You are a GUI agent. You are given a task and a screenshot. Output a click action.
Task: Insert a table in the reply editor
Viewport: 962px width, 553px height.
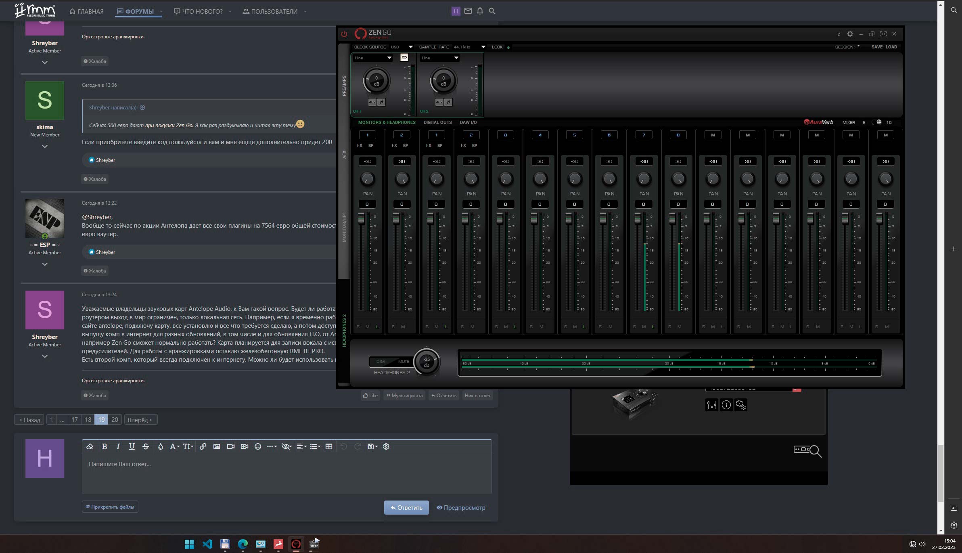click(x=329, y=446)
